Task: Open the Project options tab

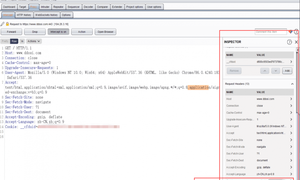Action: coord(134,7)
